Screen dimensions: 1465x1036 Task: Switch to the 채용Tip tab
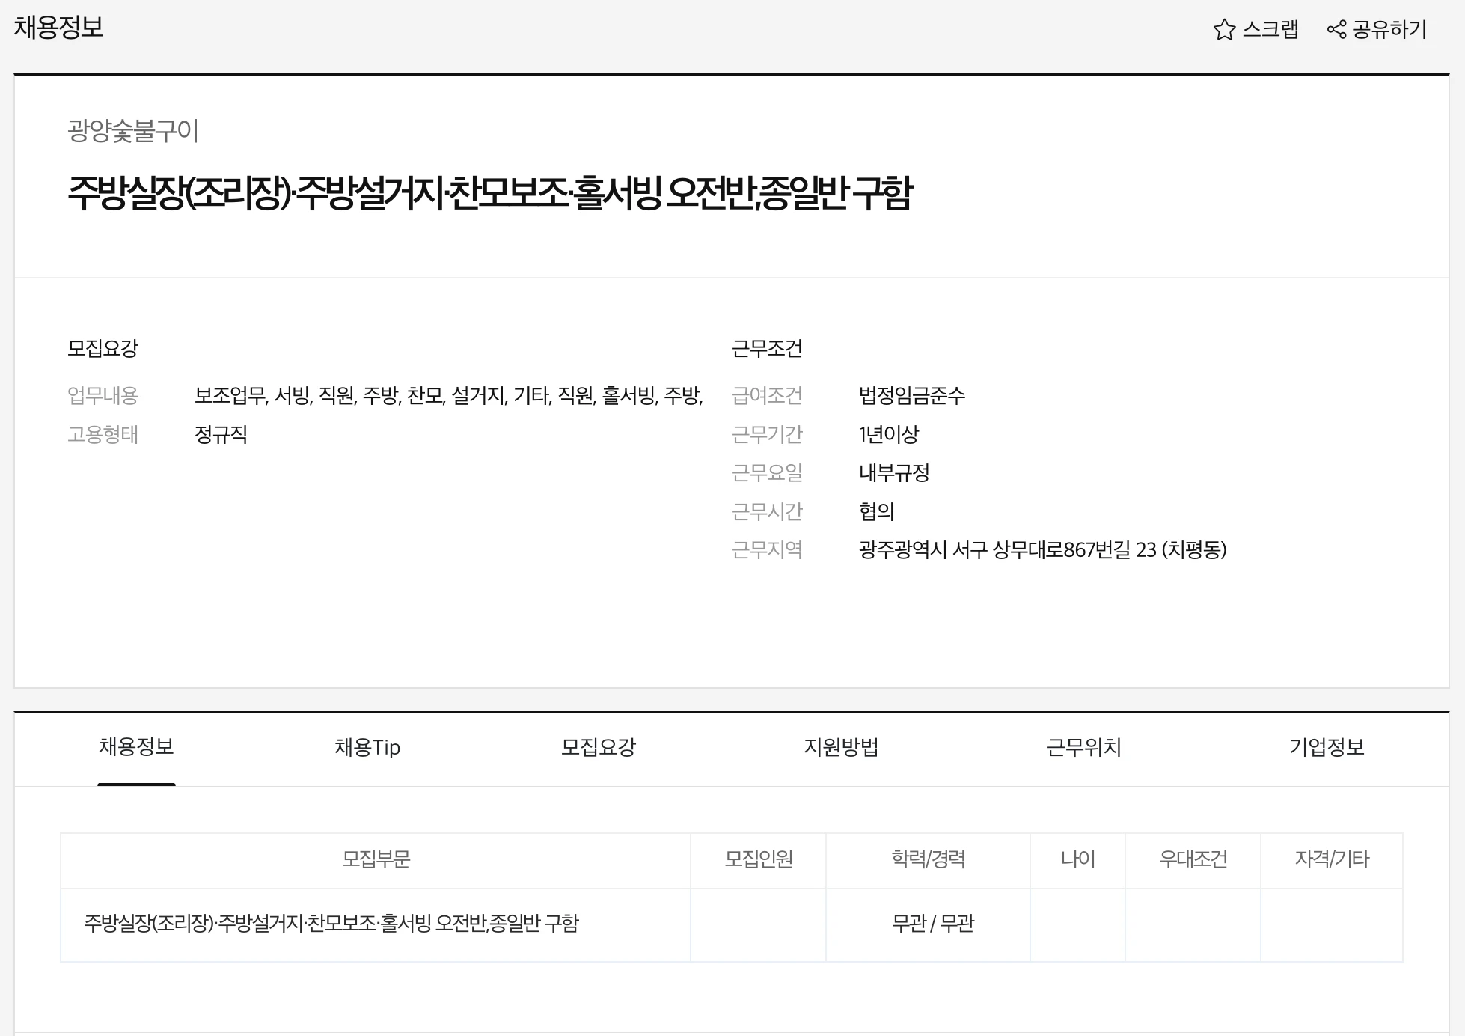pyautogui.click(x=367, y=747)
